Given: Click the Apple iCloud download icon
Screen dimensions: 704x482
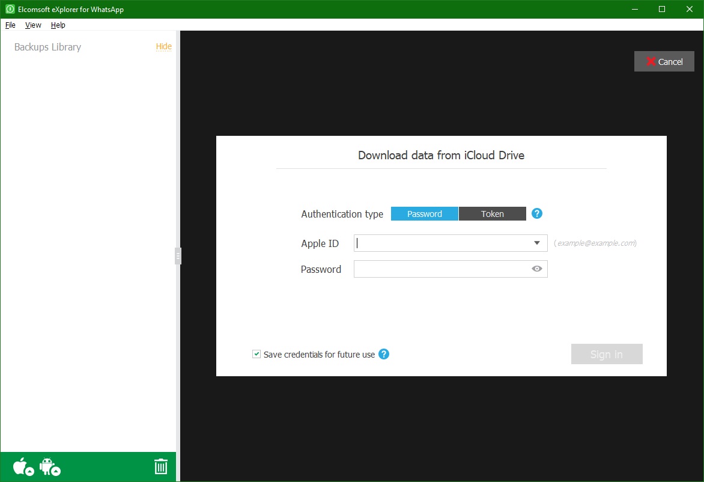Looking at the screenshot, I should 23,467.
